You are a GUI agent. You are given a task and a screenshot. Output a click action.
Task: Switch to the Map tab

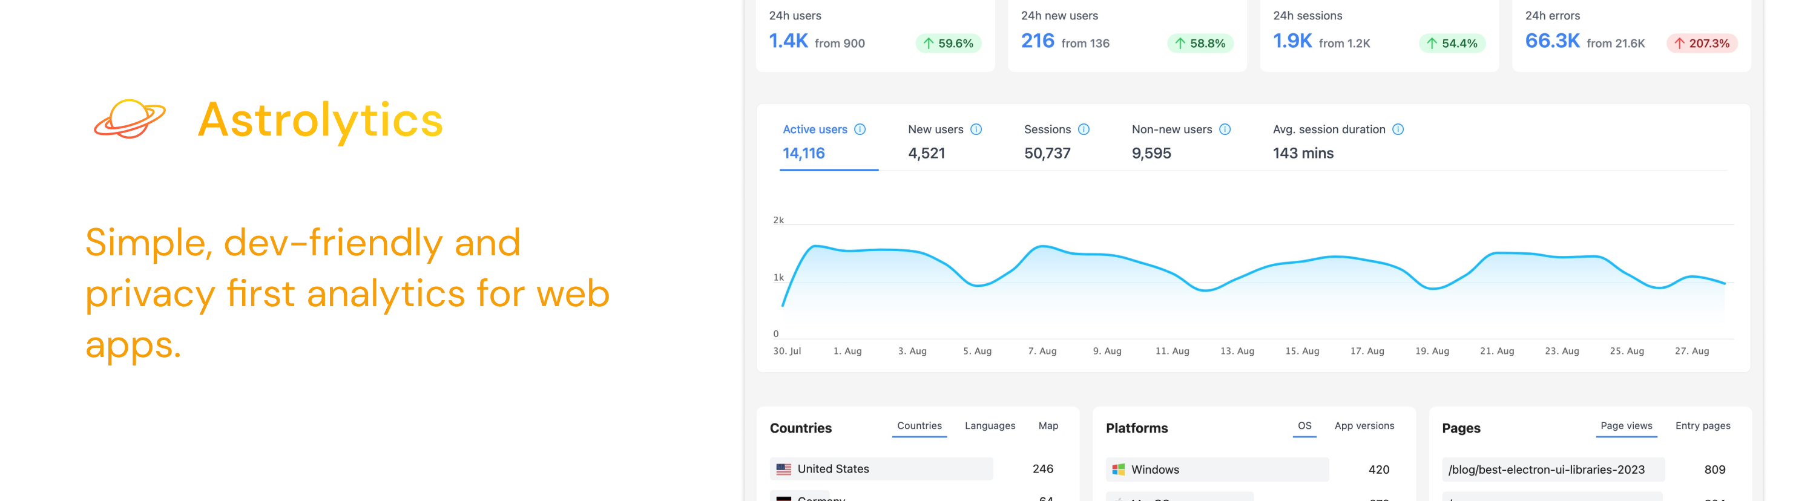pos(1048,427)
